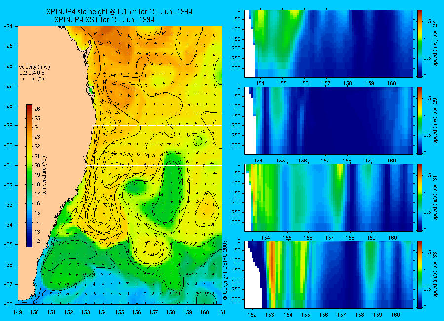Image resolution: width=444 pixels, height=321 pixels.
Task: Click the "-38" latitude tick on the map axis
Action: click(8, 304)
